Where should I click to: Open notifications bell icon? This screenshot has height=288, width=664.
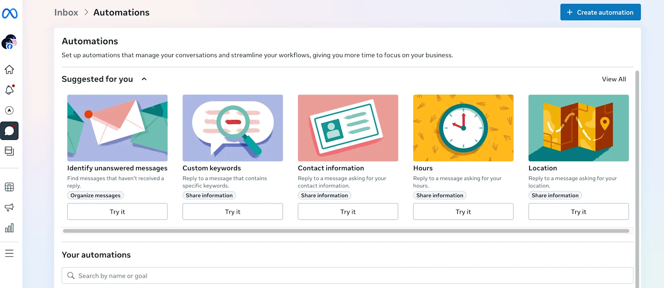[9, 90]
